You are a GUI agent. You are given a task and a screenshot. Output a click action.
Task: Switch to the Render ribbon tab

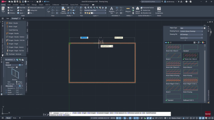click(x=22, y=5)
